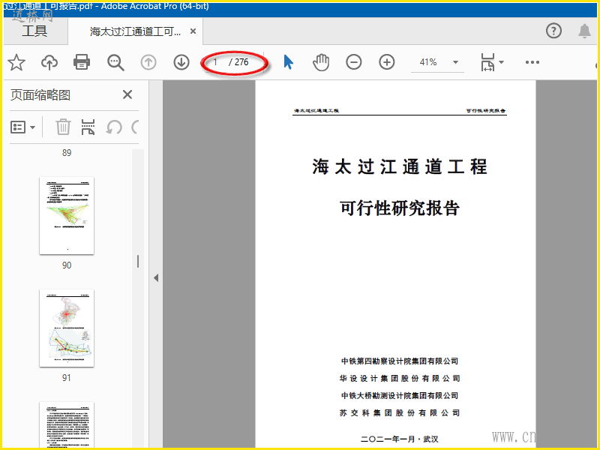Screen dimensions: 600x450
Task: Click the page label 89
Action: tap(67, 153)
